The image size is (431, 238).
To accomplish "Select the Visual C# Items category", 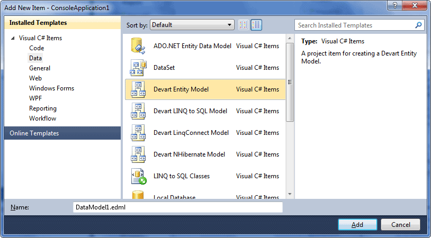I will [40, 38].
